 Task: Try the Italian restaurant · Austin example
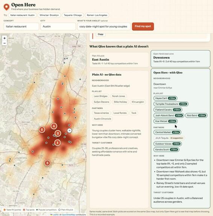pyautogui.click(x=23, y=15)
